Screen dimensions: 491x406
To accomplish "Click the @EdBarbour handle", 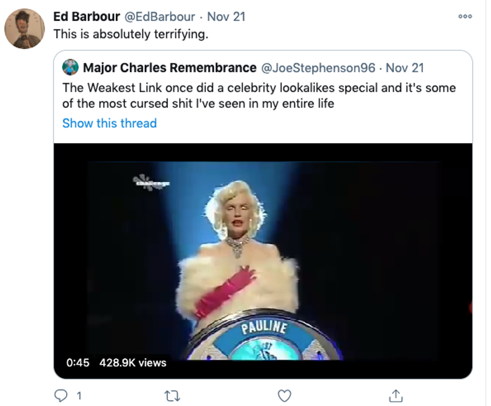I will coord(159,17).
